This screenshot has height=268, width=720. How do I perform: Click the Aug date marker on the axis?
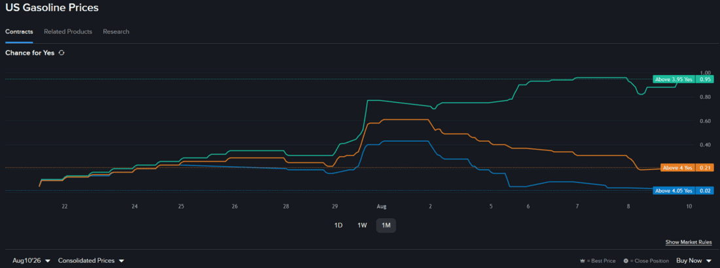click(382, 207)
